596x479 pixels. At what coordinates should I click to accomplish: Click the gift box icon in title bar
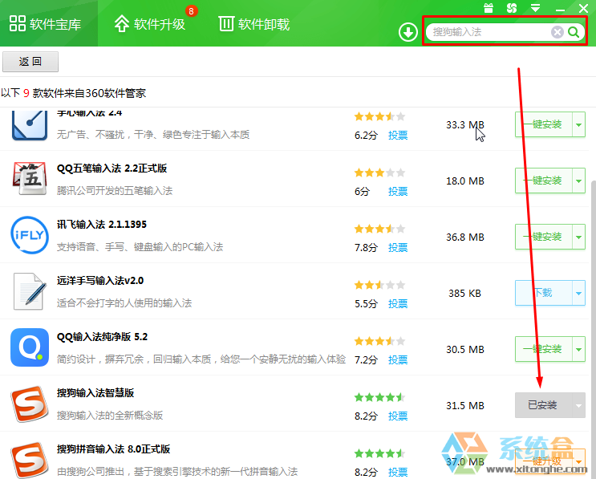coord(489,8)
